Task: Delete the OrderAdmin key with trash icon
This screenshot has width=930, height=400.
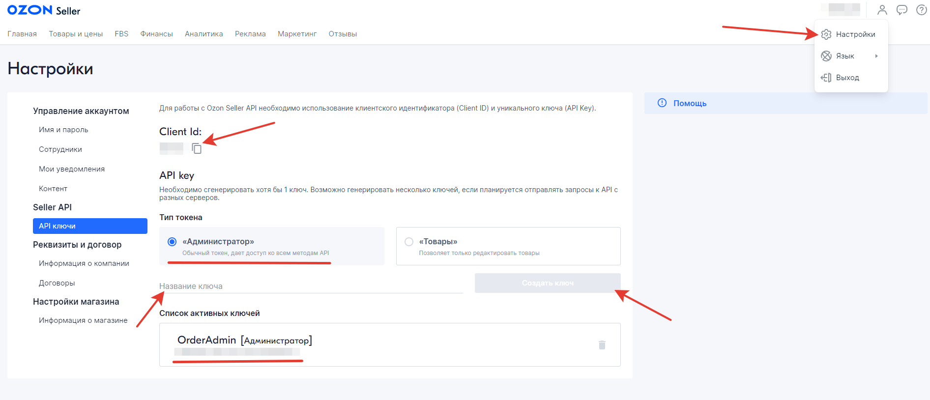Action: (602, 345)
